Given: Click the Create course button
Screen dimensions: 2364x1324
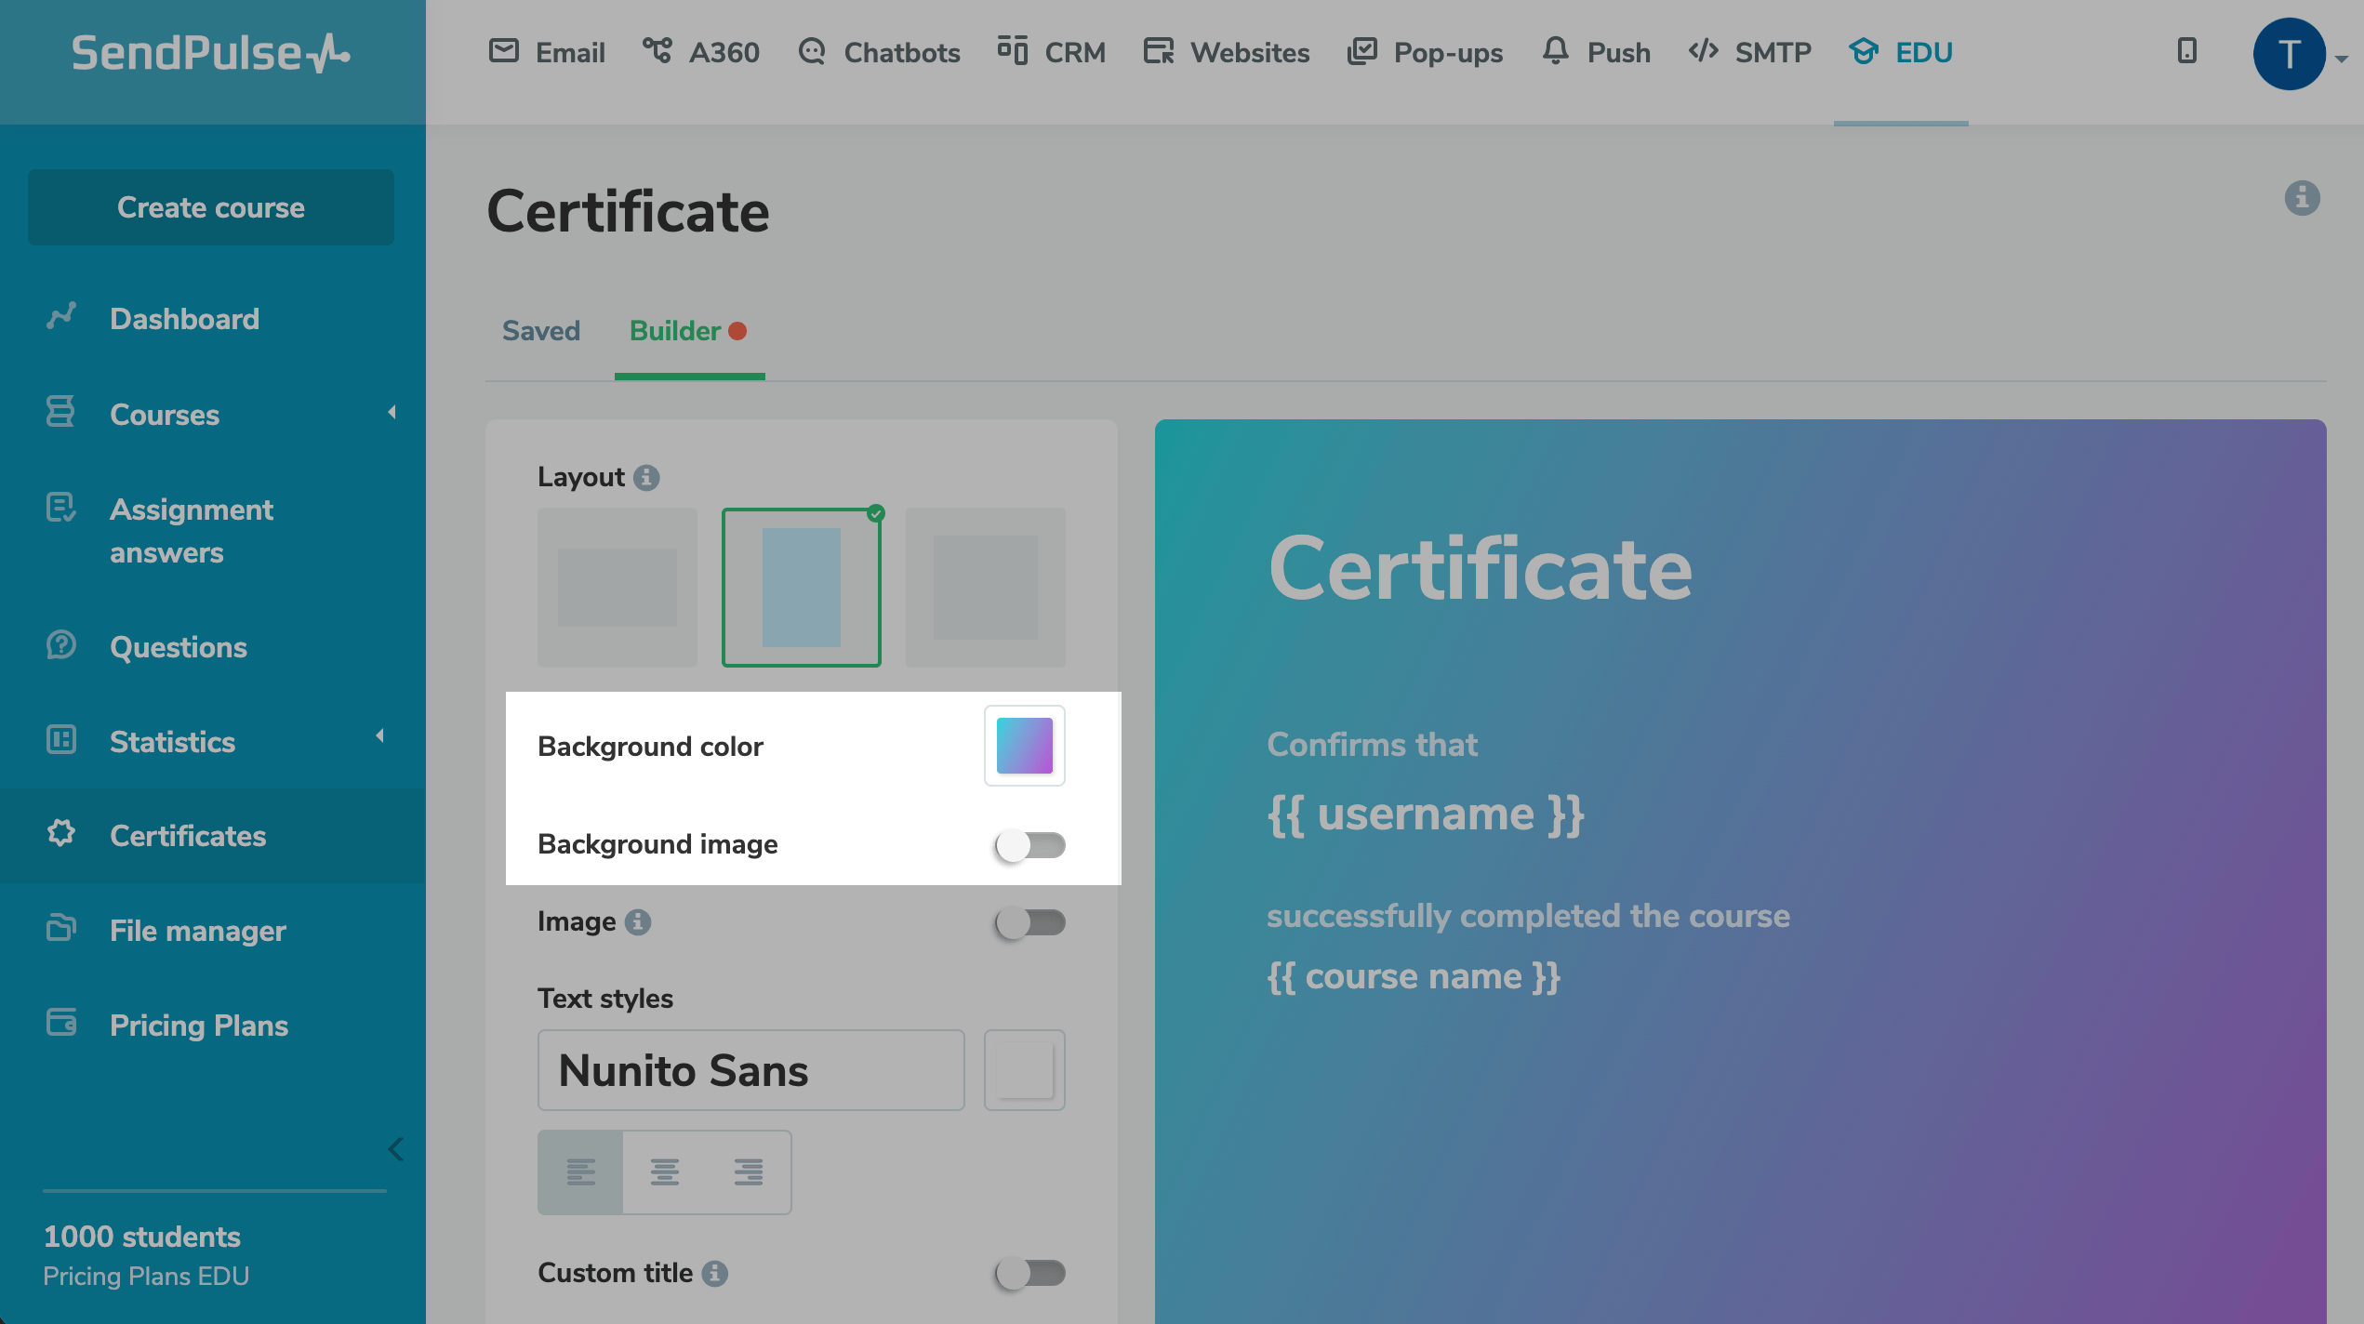Looking at the screenshot, I should coord(211,207).
